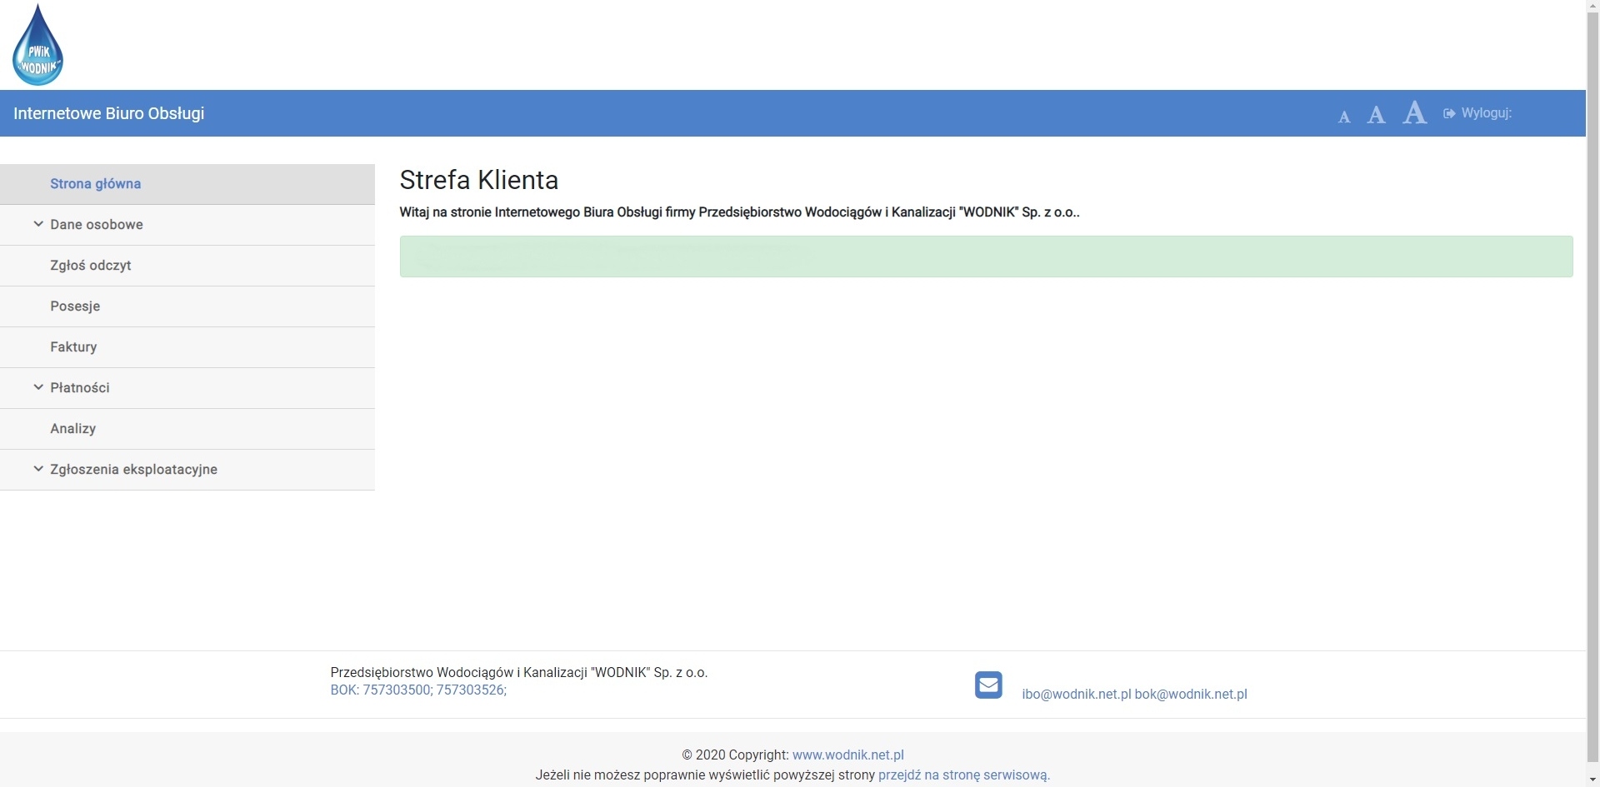This screenshot has width=1600, height=787.
Task: Open the Faktury page
Action: tap(73, 347)
